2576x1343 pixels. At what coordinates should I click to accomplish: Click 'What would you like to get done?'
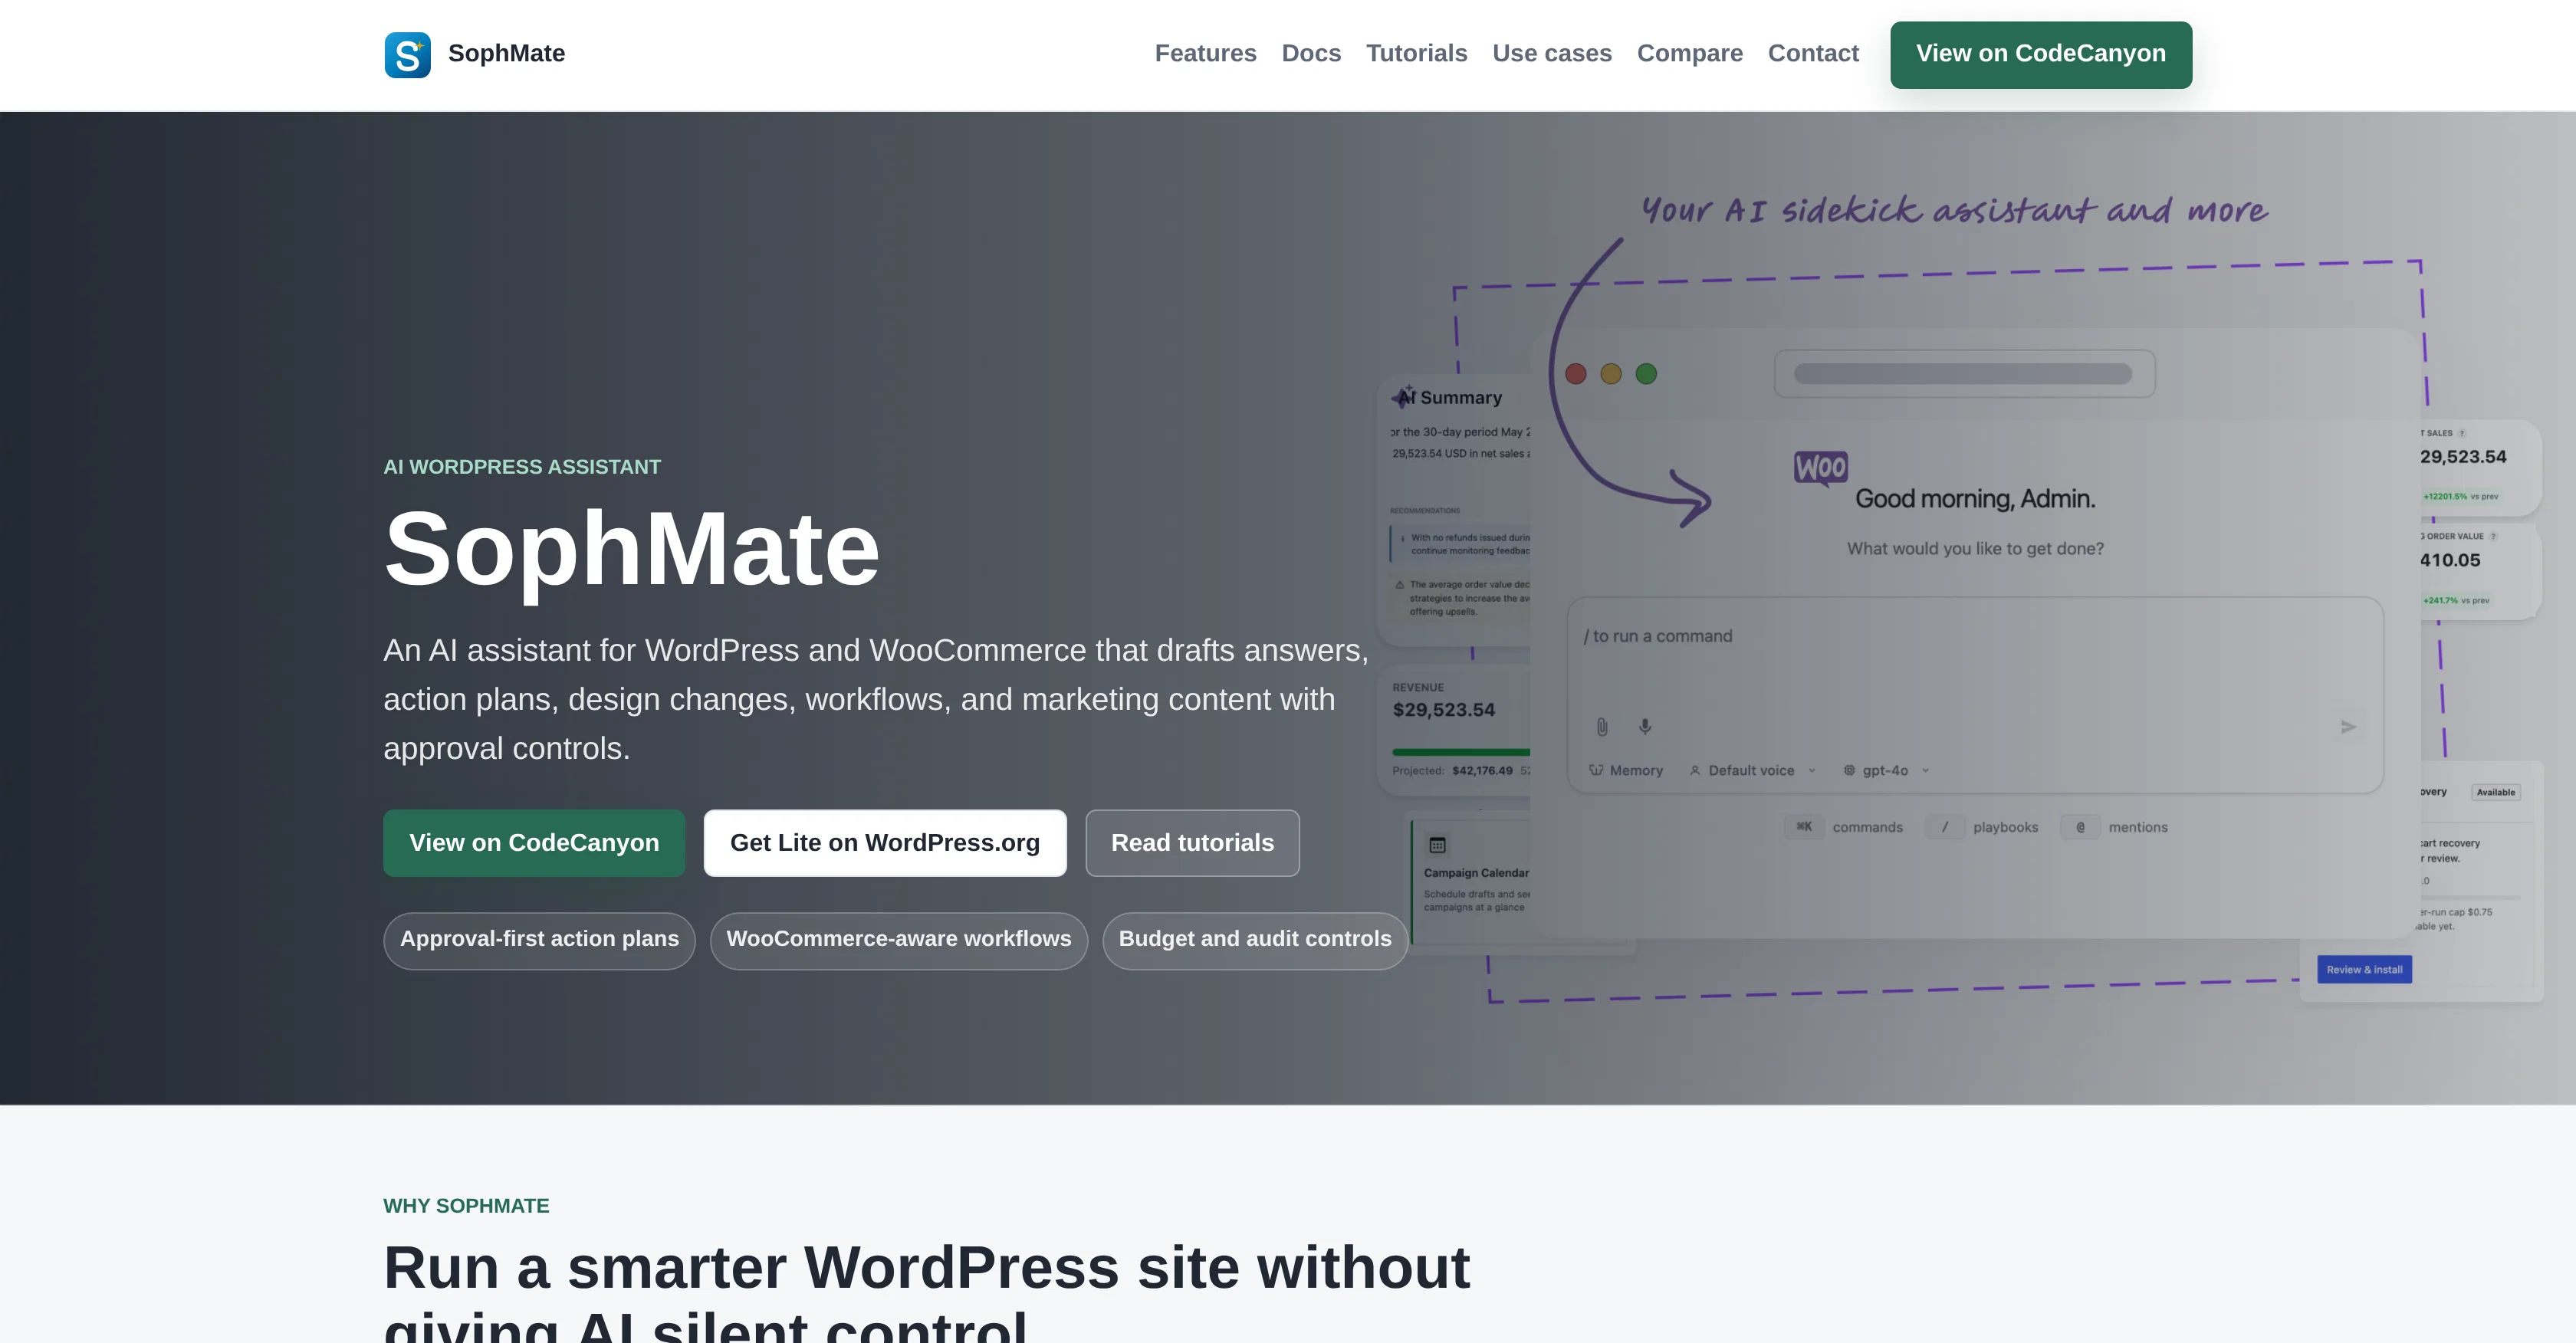coord(1974,548)
